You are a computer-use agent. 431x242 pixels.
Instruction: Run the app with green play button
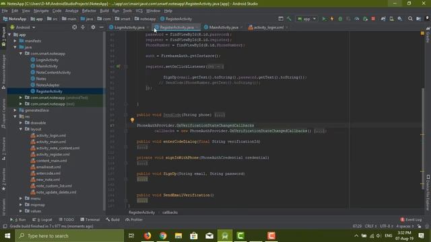tap(324, 19)
